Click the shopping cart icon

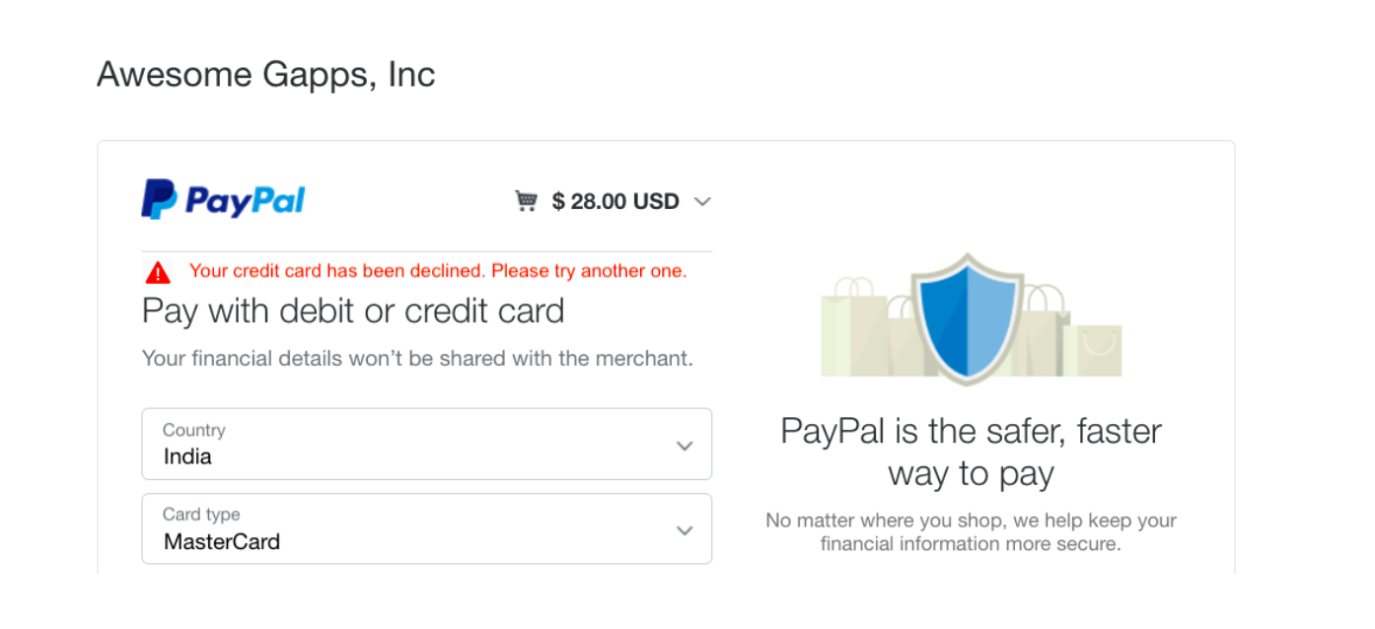(529, 199)
